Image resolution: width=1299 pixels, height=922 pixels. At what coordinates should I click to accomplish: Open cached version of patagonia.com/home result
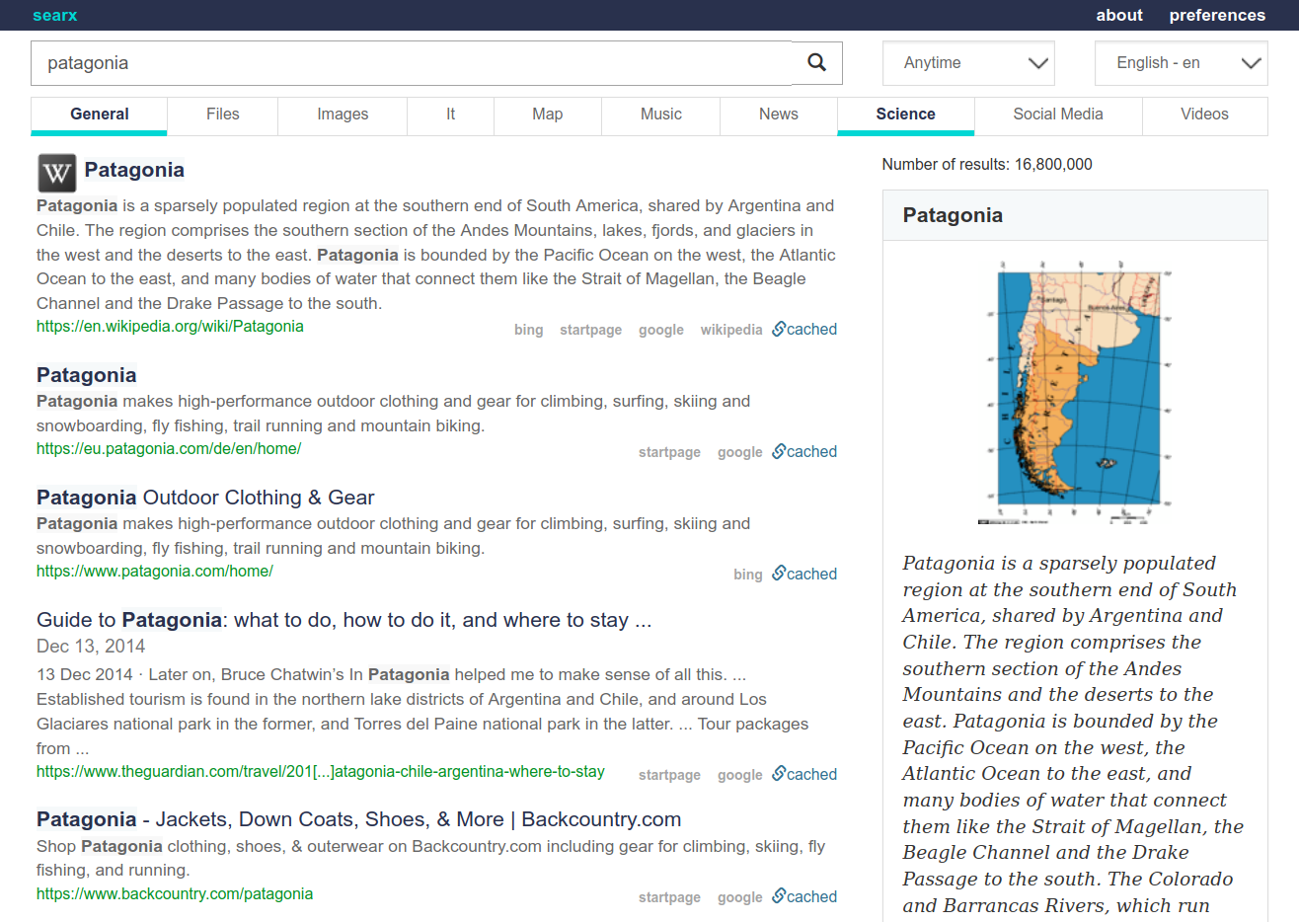[x=804, y=575]
